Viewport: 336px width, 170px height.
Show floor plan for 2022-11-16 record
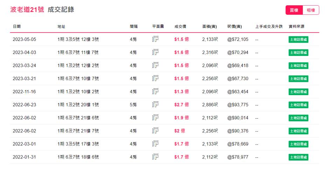(155, 92)
